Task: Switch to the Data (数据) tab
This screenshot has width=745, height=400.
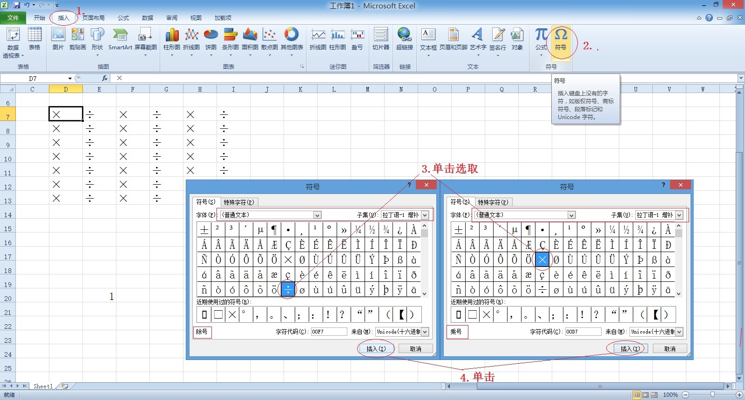Action: click(148, 18)
